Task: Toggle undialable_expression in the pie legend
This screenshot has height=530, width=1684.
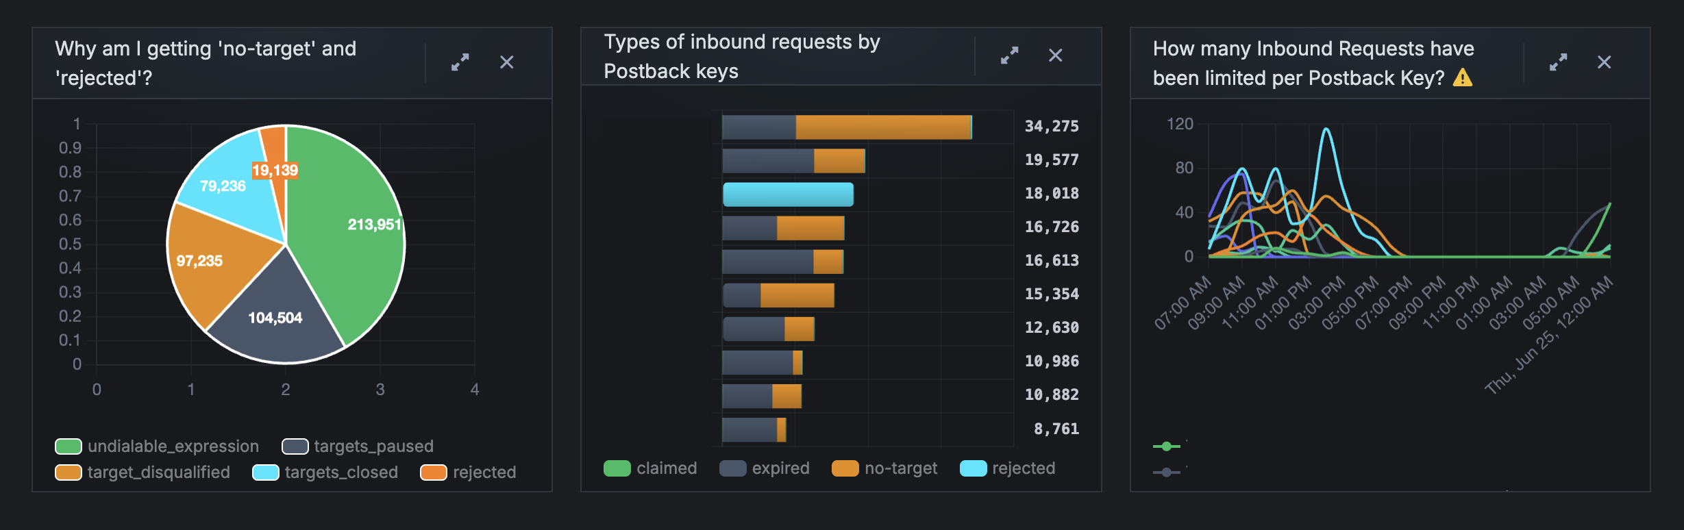Action: tap(157, 446)
